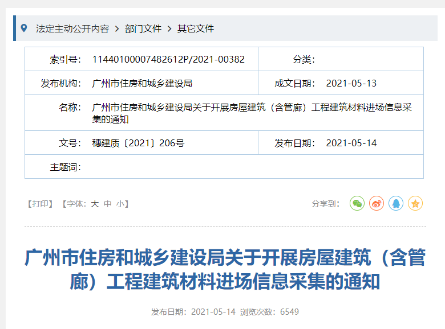Image resolution: width=445 pixels, height=329 pixels.
Task: Click the 发布日期 table value 2021-05-14
Action: [x=351, y=143]
